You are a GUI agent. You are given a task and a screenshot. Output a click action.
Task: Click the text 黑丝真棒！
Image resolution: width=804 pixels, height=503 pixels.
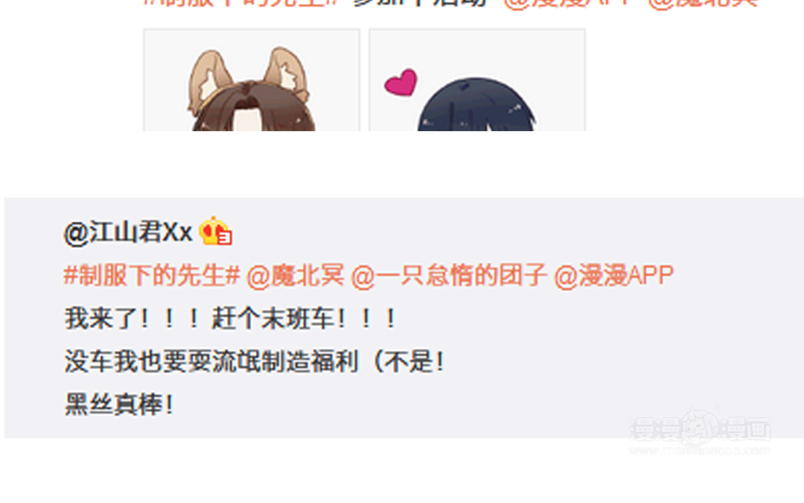coord(119,404)
